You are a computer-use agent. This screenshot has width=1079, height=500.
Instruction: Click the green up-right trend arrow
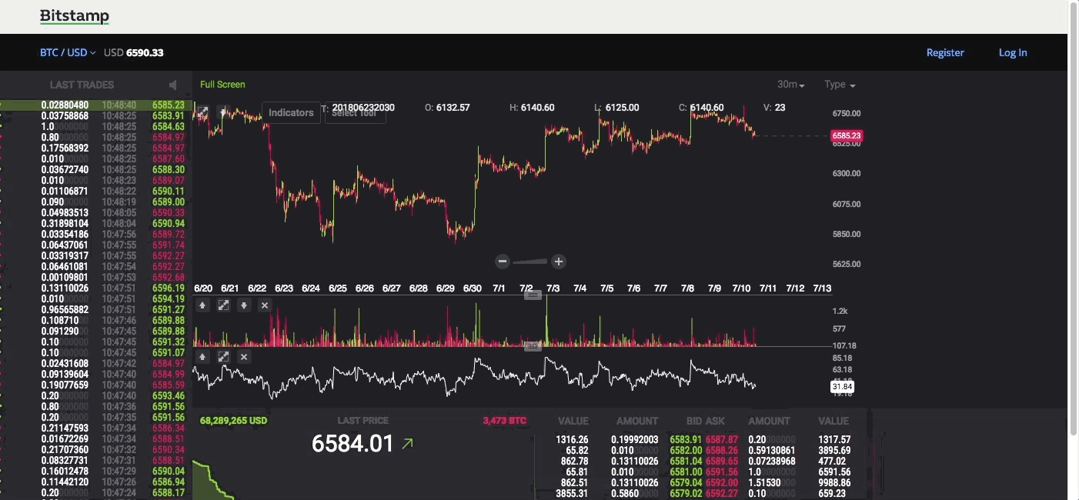(407, 443)
